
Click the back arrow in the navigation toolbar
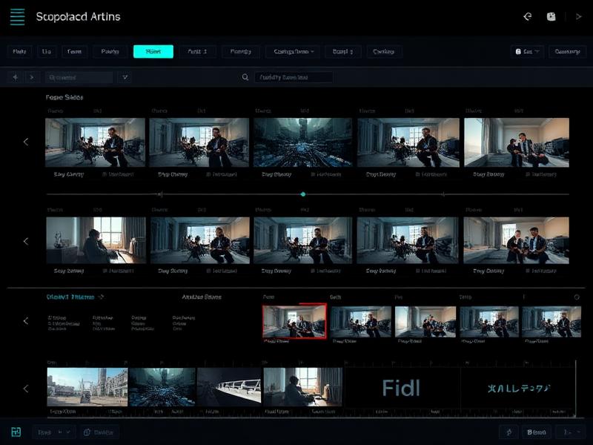coord(16,77)
